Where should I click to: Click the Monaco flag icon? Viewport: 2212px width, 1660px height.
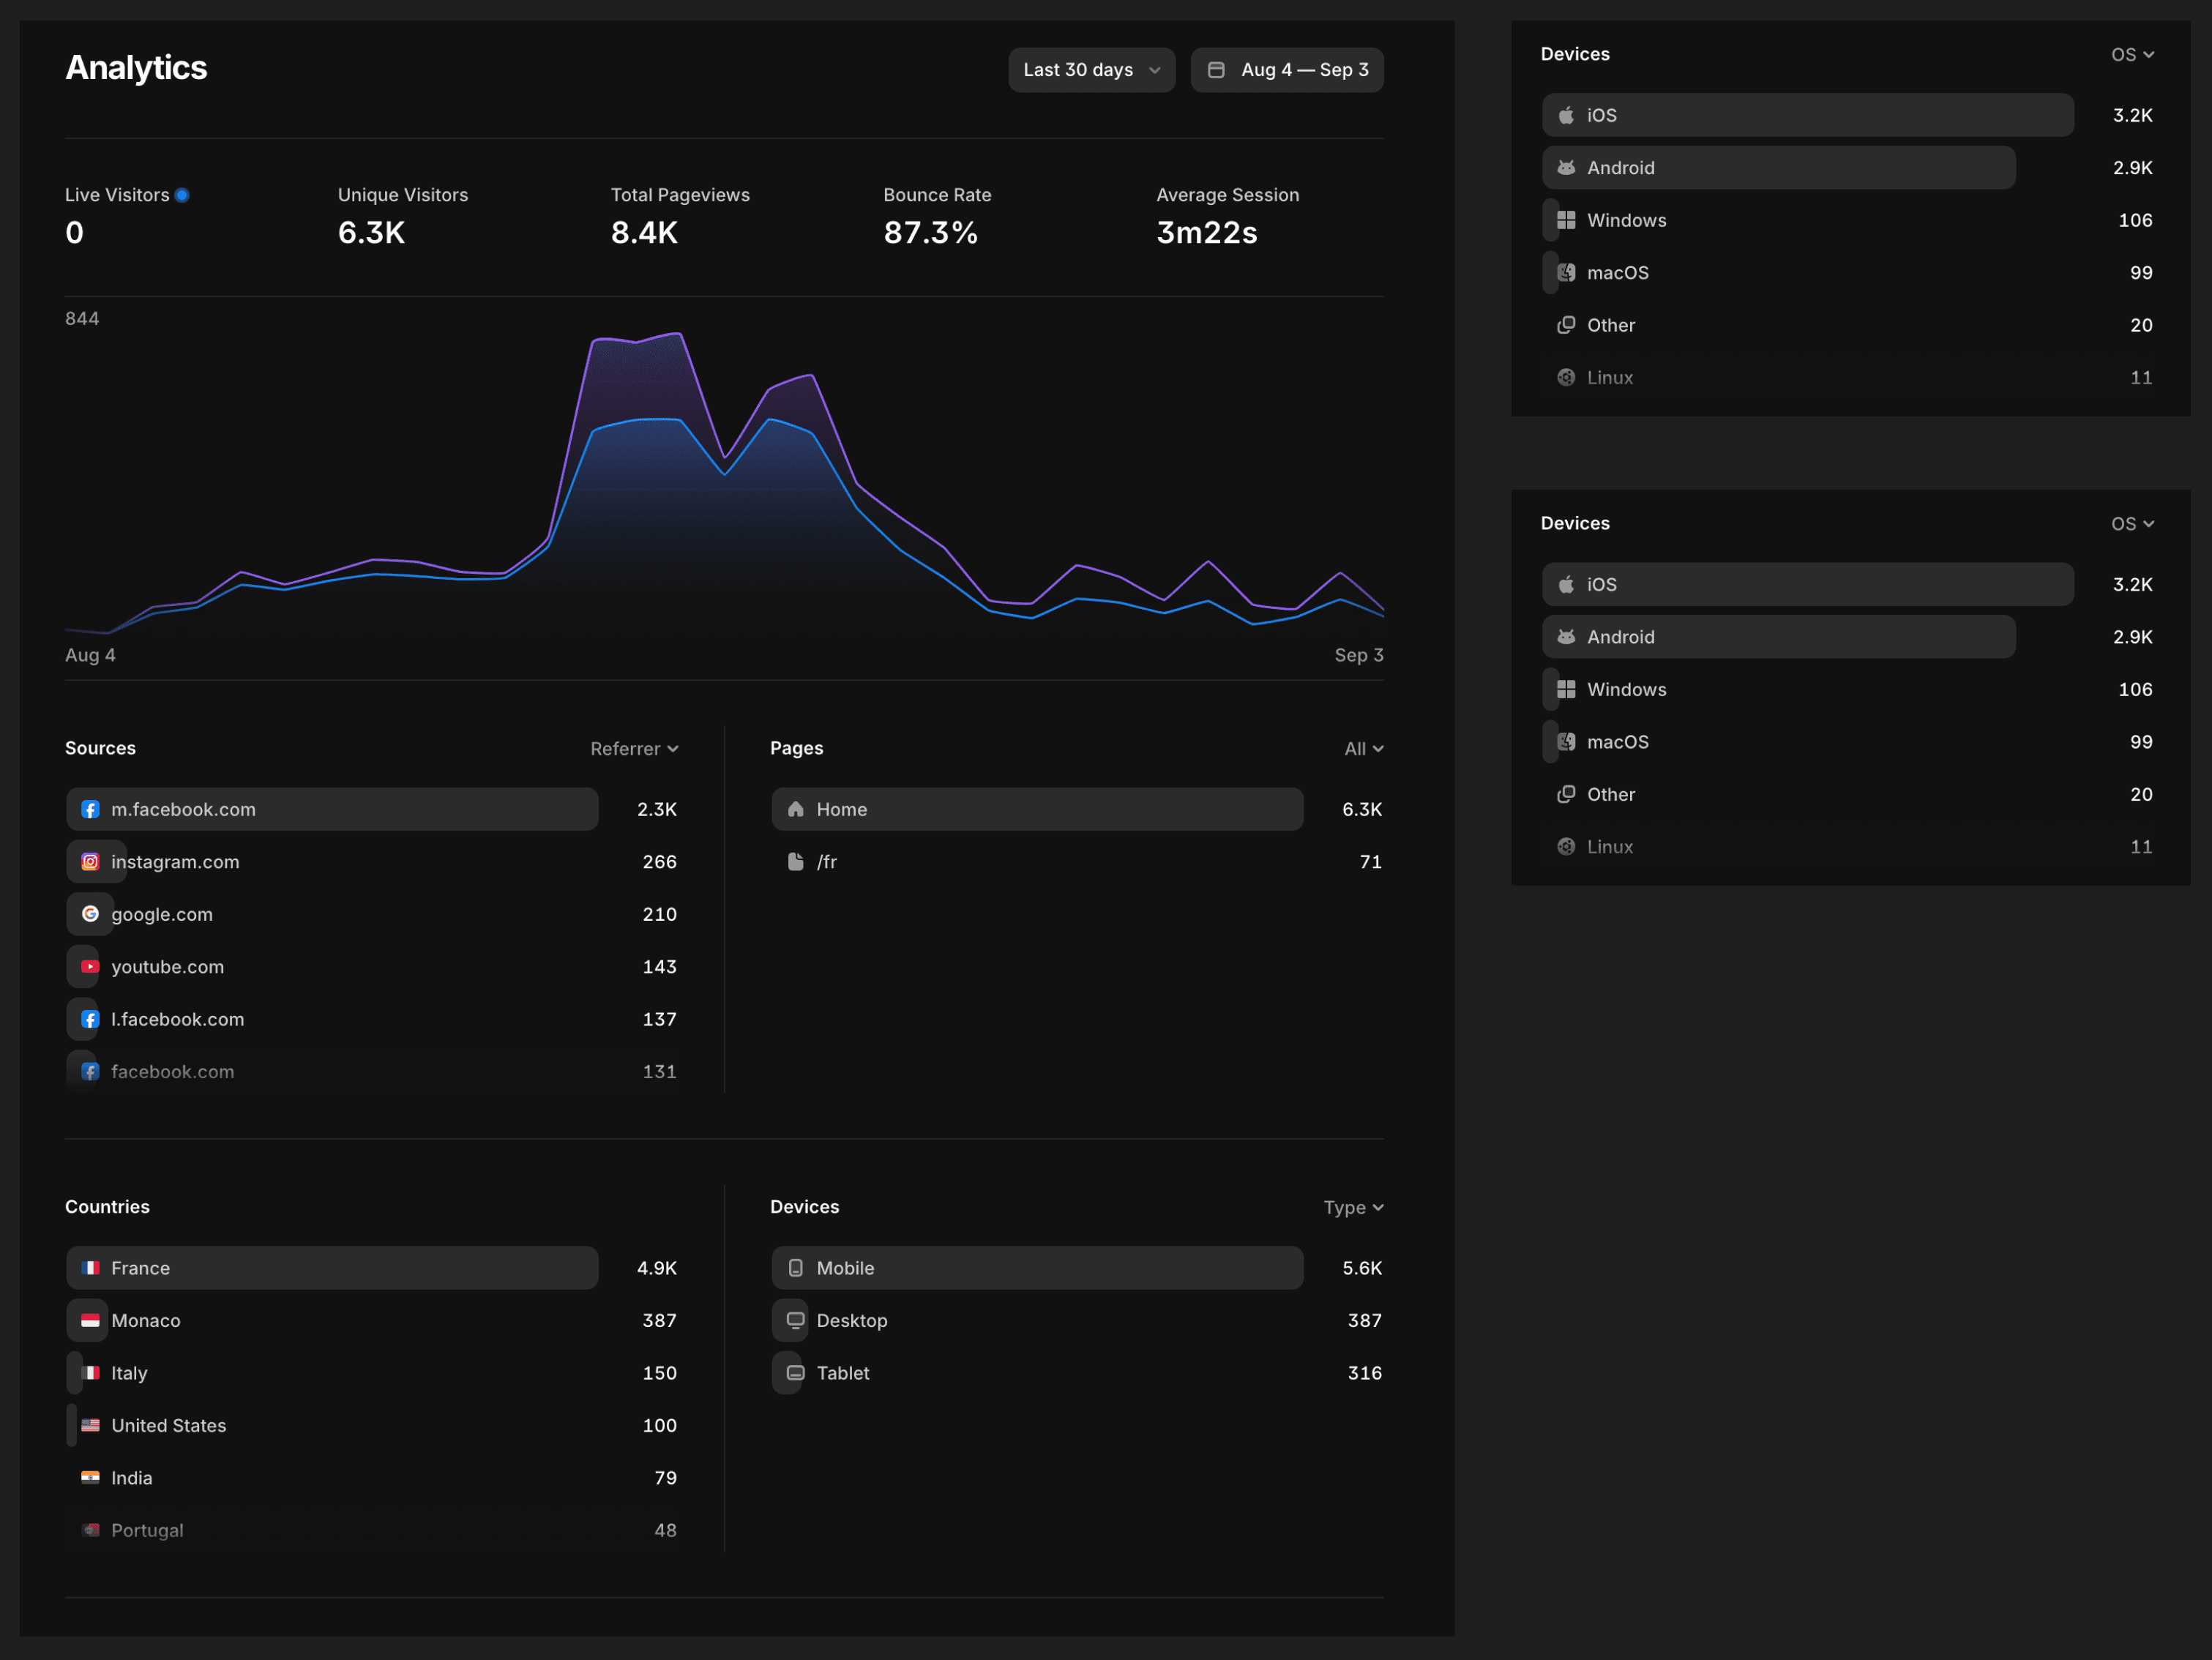coord(90,1320)
